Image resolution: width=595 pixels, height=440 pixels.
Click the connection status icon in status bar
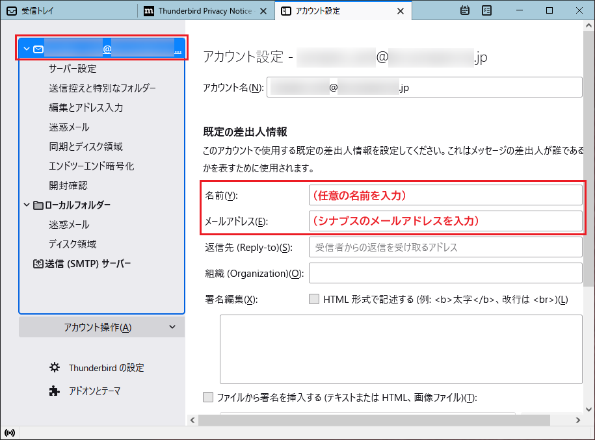click(x=9, y=433)
